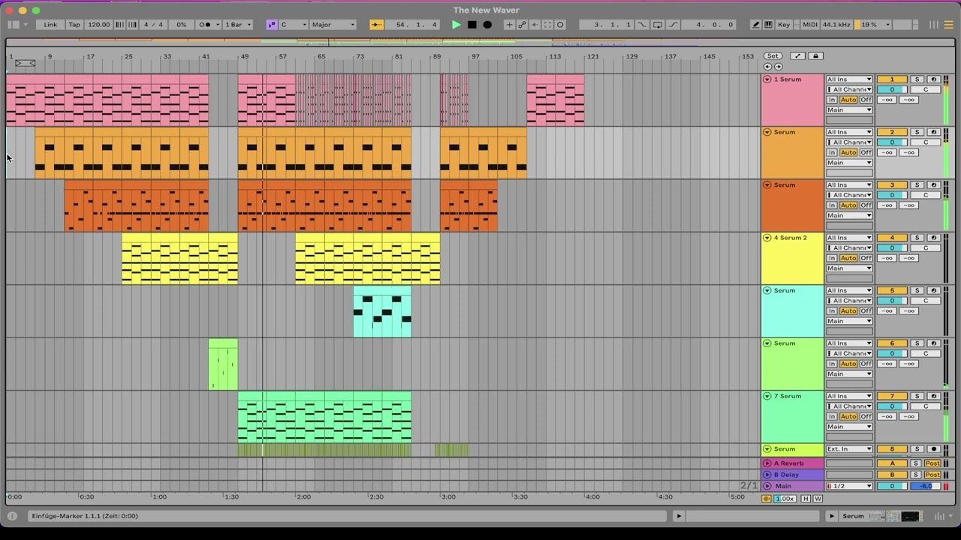Click the Tap tempo button
The image size is (961, 540).
click(x=74, y=25)
